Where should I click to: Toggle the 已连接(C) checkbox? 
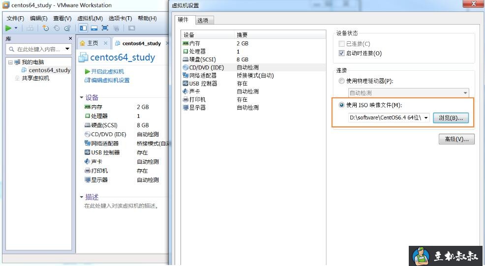[341, 44]
